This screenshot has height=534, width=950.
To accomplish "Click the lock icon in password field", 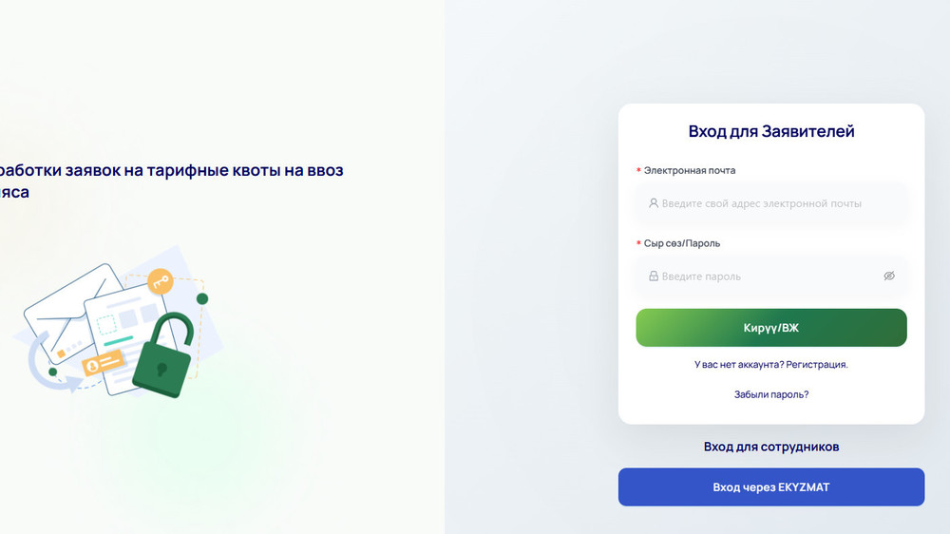I will point(654,277).
